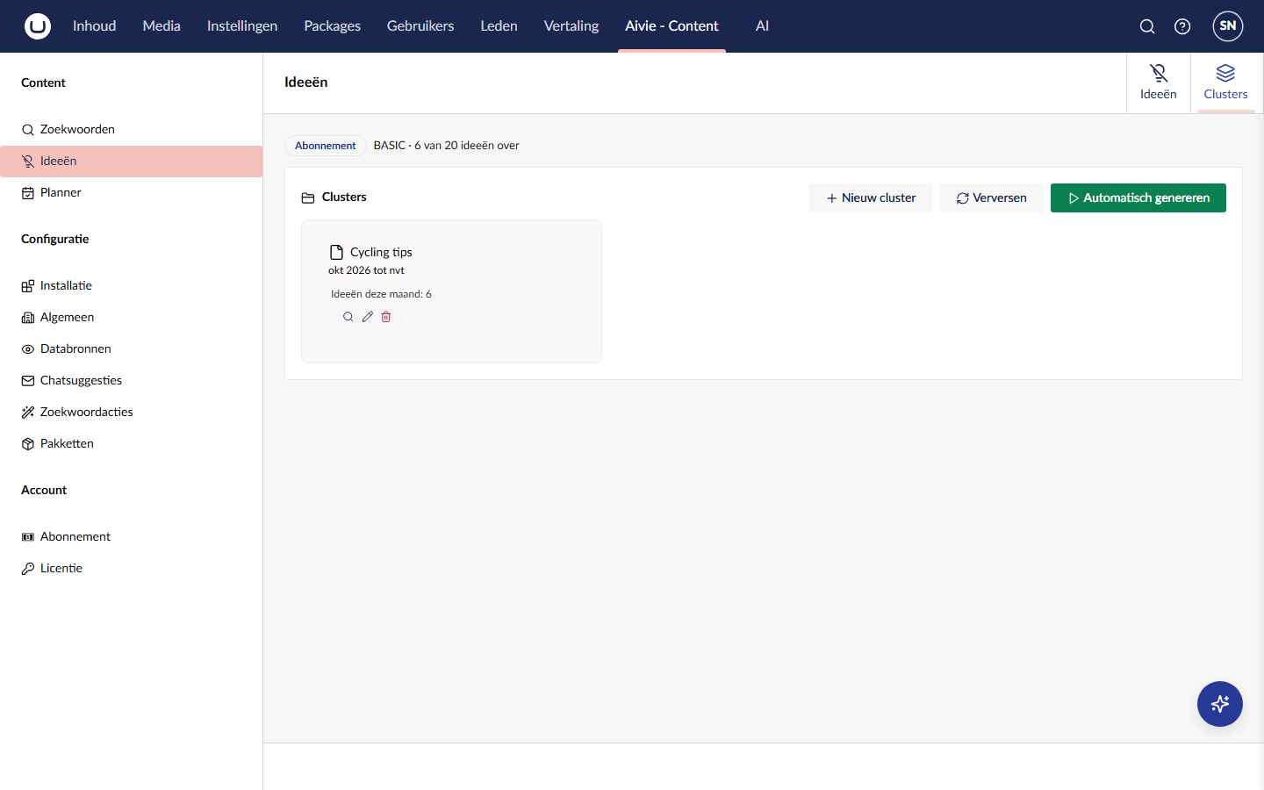Image resolution: width=1264 pixels, height=790 pixels.
Task: Click the 'BASIC · 6 van 20 ideeën over' text
Action: (446, 146)
